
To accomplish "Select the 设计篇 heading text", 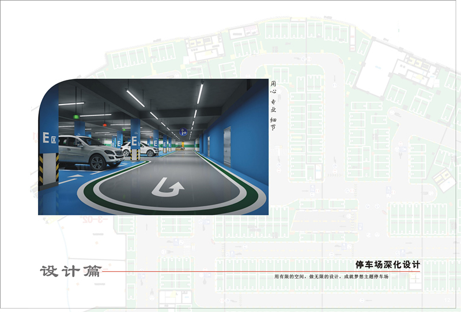I will click(x=70, y=271).
